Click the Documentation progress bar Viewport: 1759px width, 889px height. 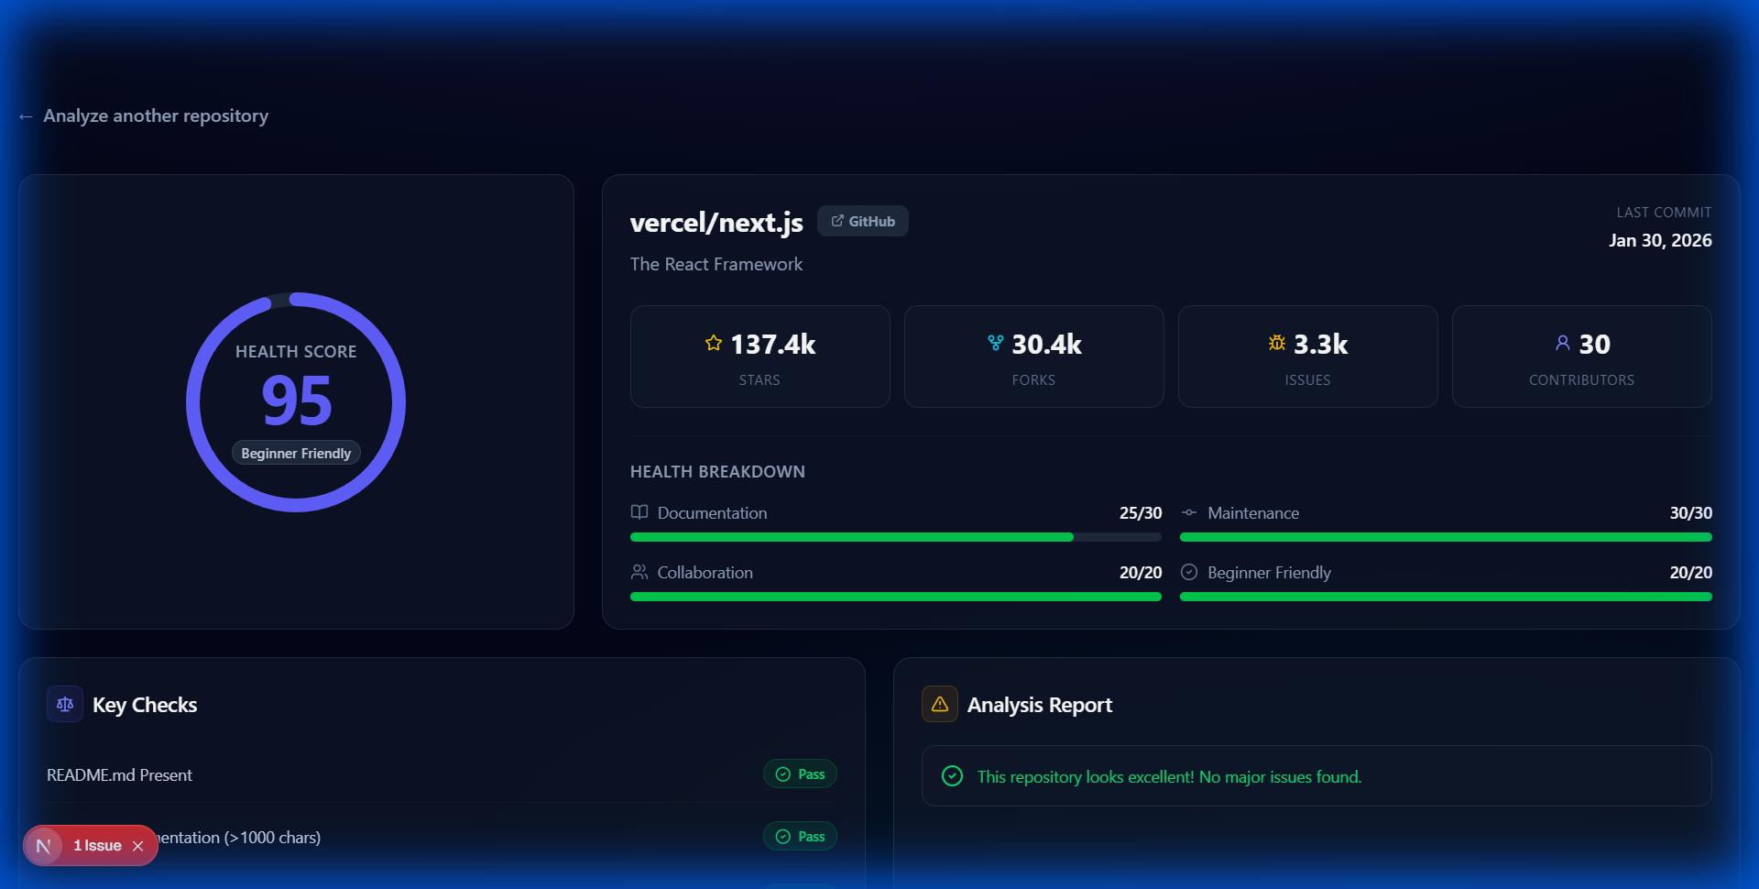point(896,537)
